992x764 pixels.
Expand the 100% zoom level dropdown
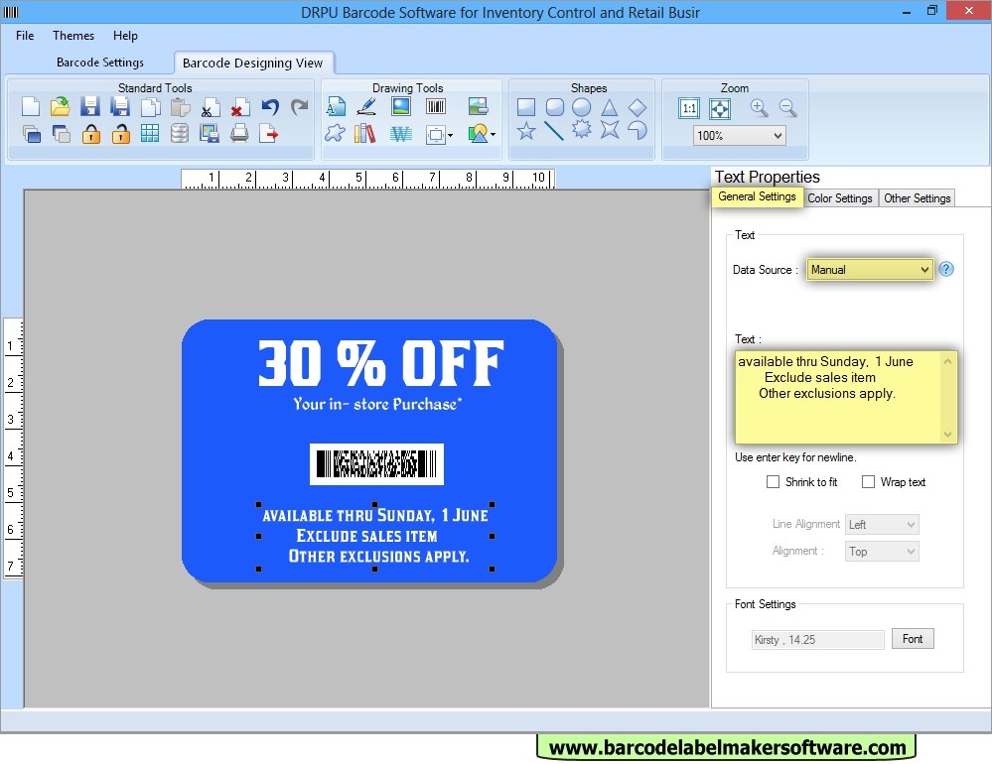(739, 136)
